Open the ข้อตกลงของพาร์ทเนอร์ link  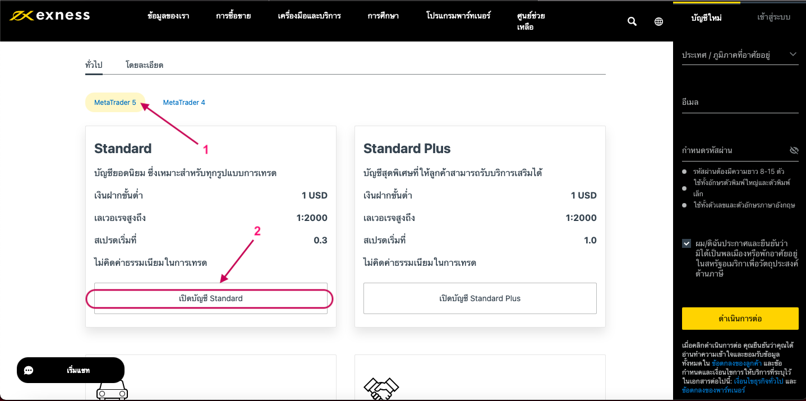click(x=713, y=390)
